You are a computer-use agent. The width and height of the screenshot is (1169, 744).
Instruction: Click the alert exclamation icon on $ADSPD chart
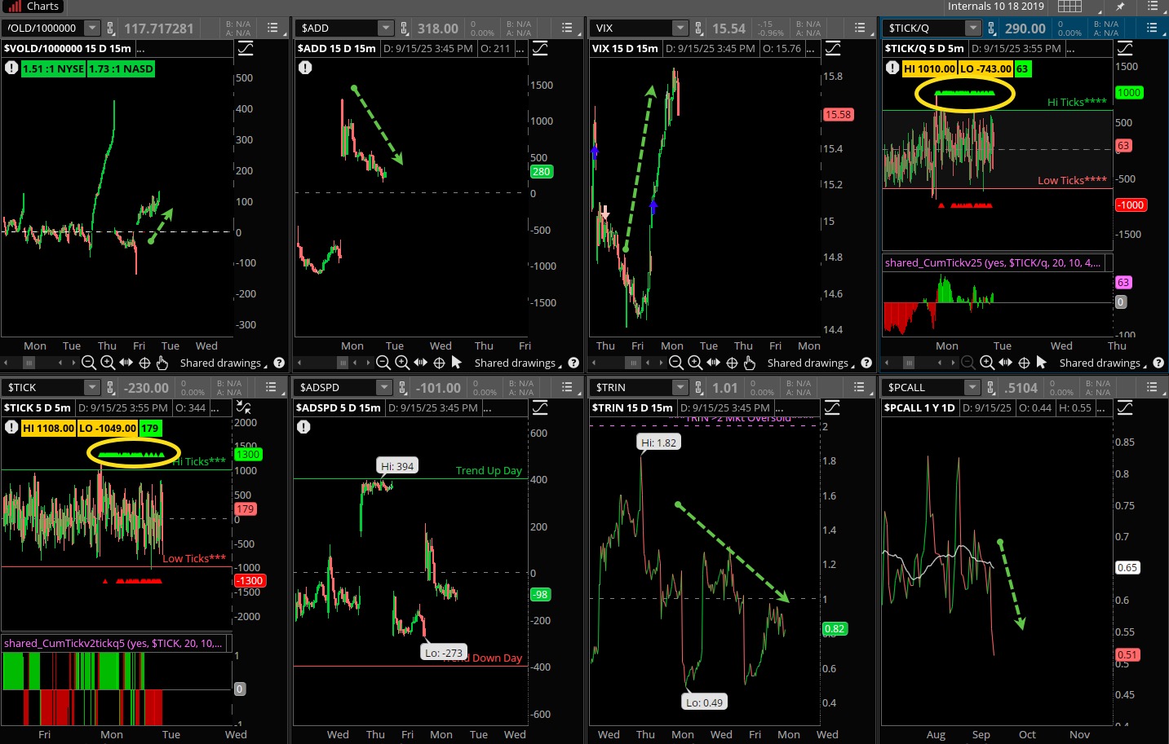[303, 427]
